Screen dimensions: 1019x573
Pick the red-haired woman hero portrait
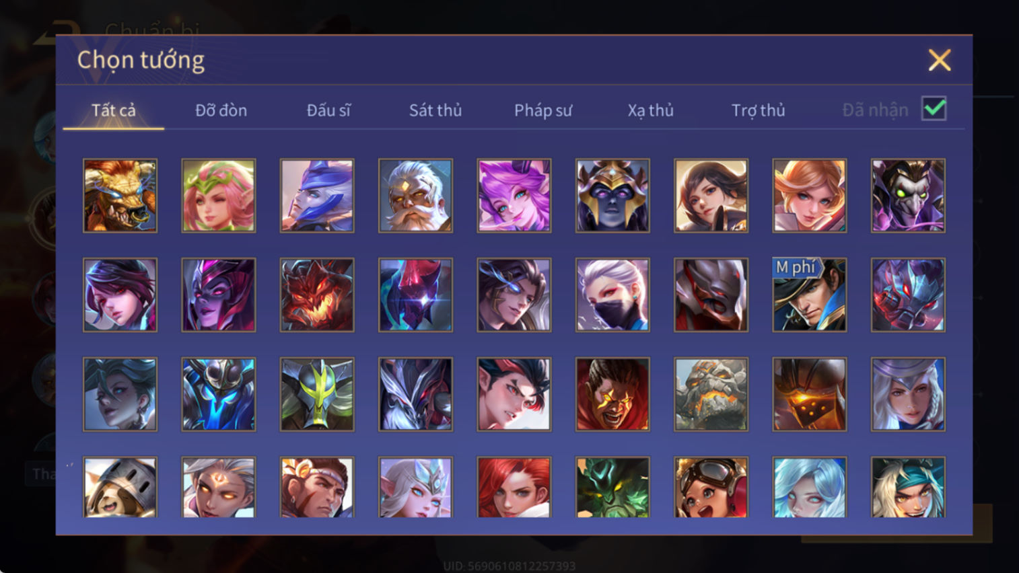pyautogui.click(x=514, y=488)
